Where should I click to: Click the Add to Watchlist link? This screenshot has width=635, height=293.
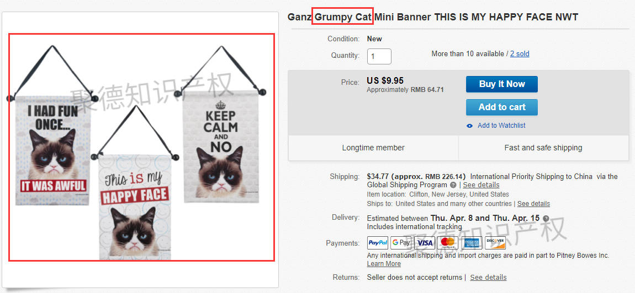pyautogui.click(x=501, y=126)
